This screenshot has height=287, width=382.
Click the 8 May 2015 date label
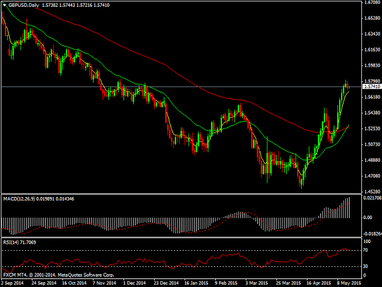click(x=349, y=283)
